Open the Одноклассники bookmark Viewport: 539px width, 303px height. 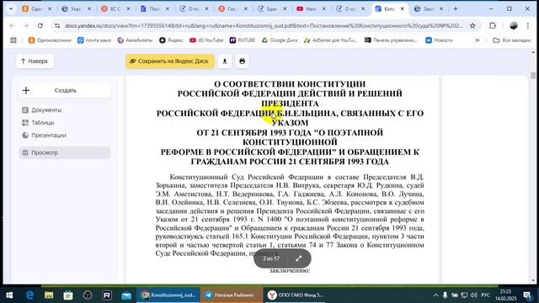[x=50, y=40]
